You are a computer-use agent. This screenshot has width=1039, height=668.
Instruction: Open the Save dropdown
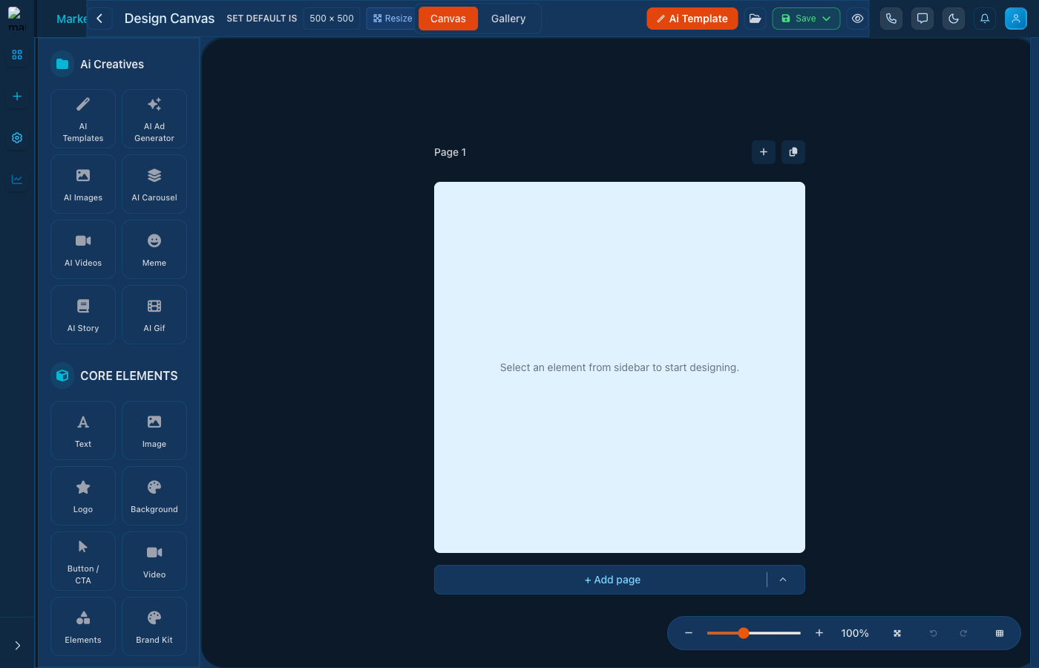[x=806, y=19]
